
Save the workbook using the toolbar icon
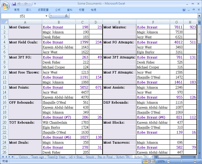14,4
